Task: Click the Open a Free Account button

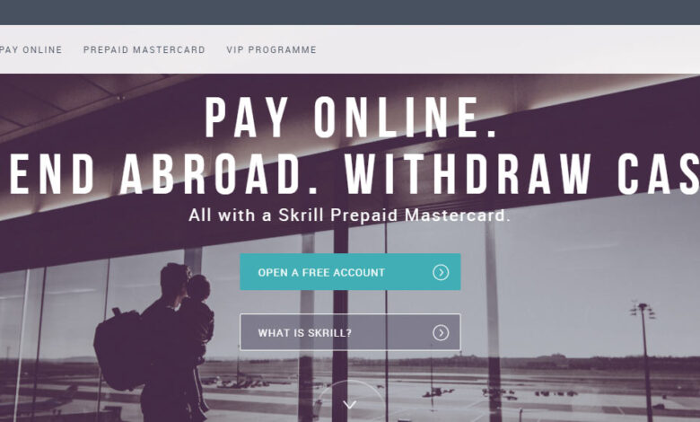Action: pyautogui.click(x=350, y=272)
